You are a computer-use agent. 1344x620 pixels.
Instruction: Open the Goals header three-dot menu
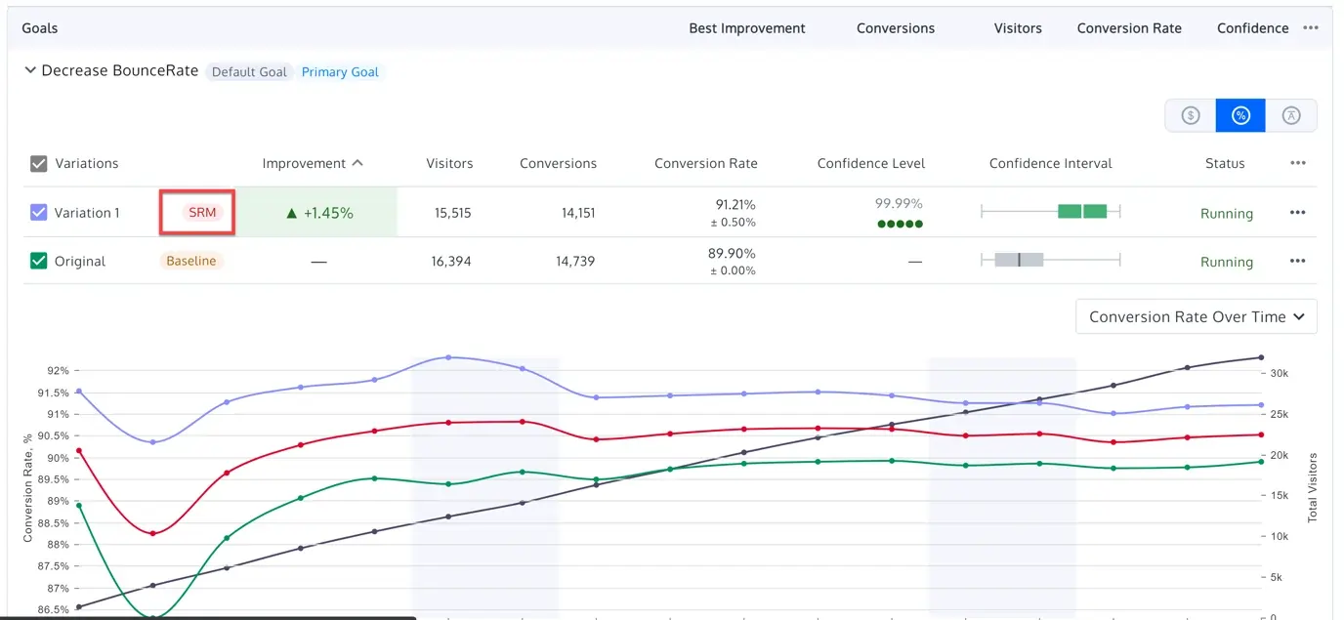[x=1311, y=28]
